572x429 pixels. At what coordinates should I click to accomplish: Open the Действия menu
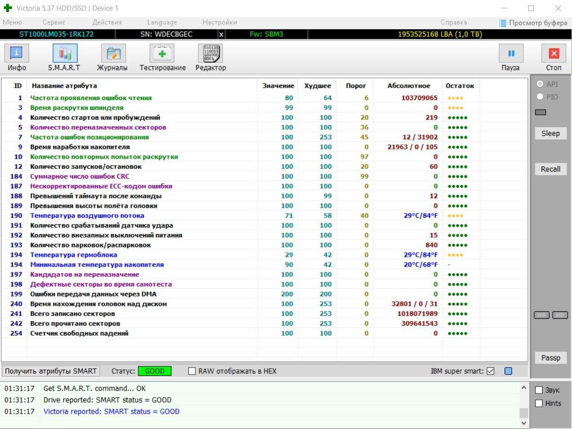pyautogui.click(x=107, y=22)
